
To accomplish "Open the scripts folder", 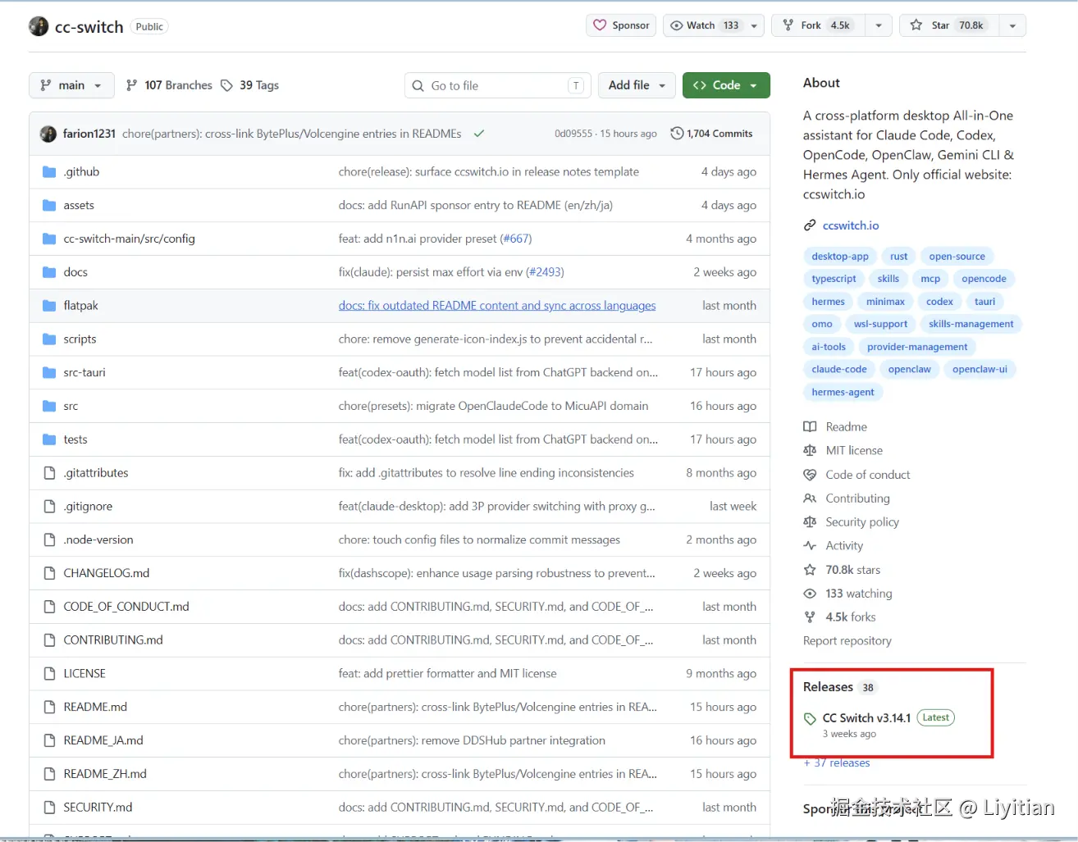I will coord(80,339).
